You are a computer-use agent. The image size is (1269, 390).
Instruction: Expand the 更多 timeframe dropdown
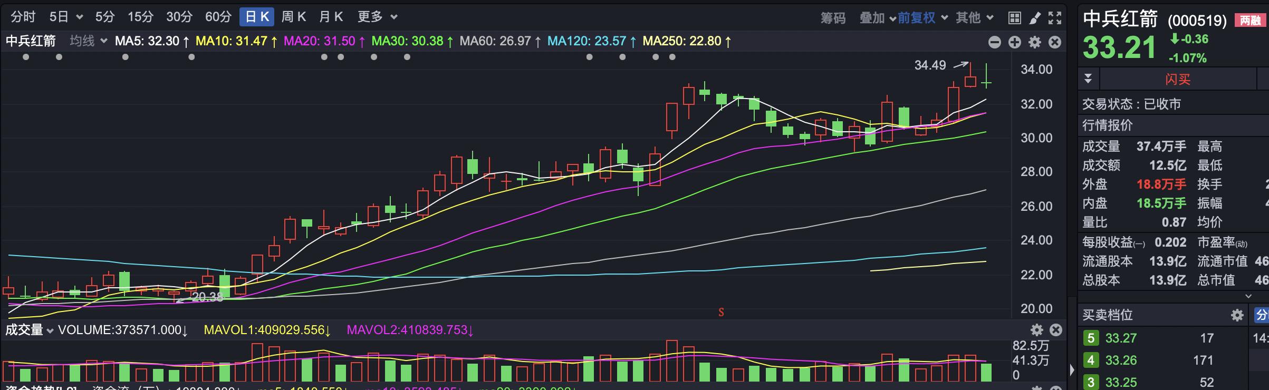pos(377,17)
